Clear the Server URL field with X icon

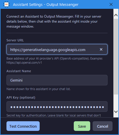click(101, 49)
